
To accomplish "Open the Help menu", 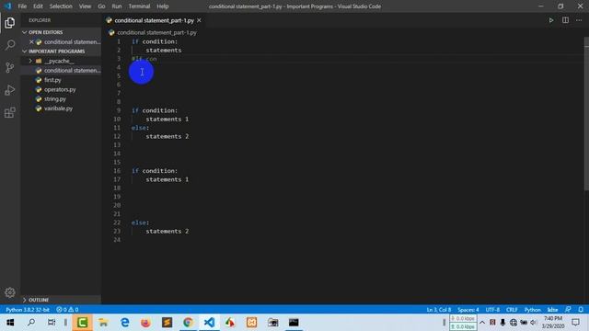I will [162, 6].
